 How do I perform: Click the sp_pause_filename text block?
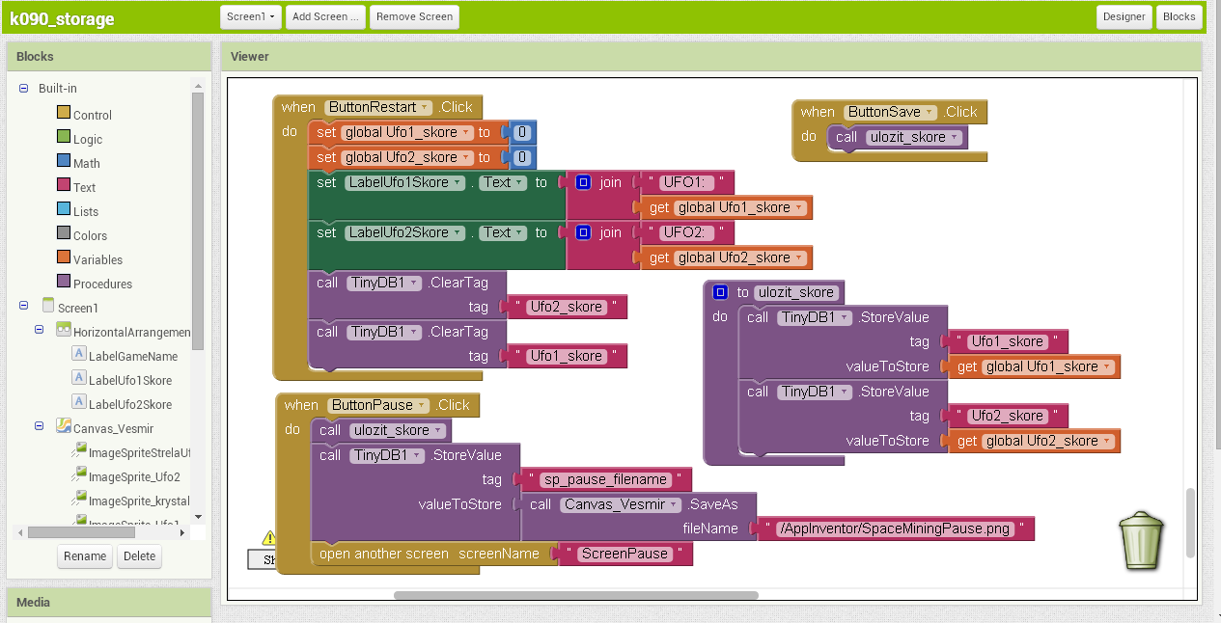tap(604, 479)
